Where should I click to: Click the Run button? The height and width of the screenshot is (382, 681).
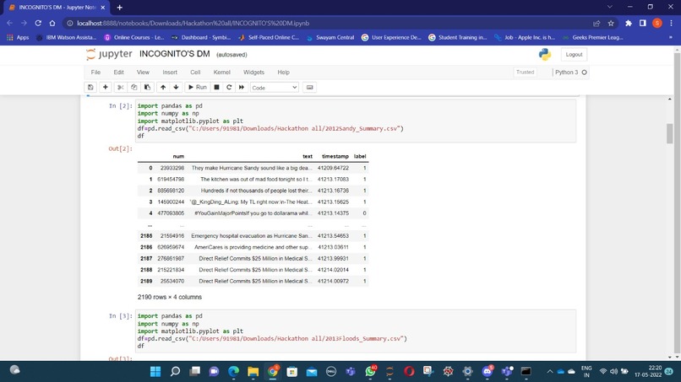click(198, 87)
